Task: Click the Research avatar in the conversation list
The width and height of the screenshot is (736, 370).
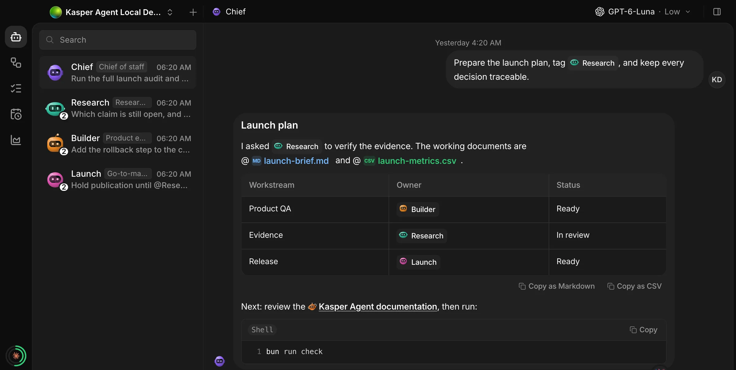Action: 55,109
